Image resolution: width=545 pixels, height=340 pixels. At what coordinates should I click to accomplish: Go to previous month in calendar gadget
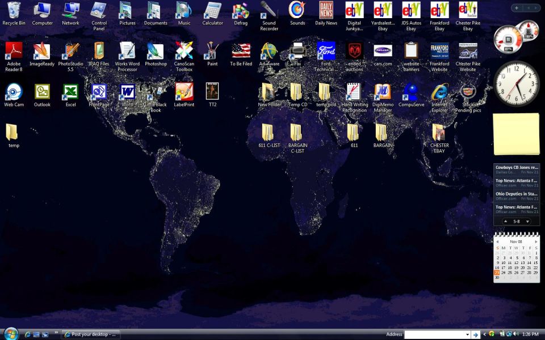click(497, 241)
